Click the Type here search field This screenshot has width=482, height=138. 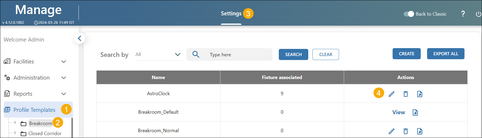pyautogui.click(x=229, y=54)
